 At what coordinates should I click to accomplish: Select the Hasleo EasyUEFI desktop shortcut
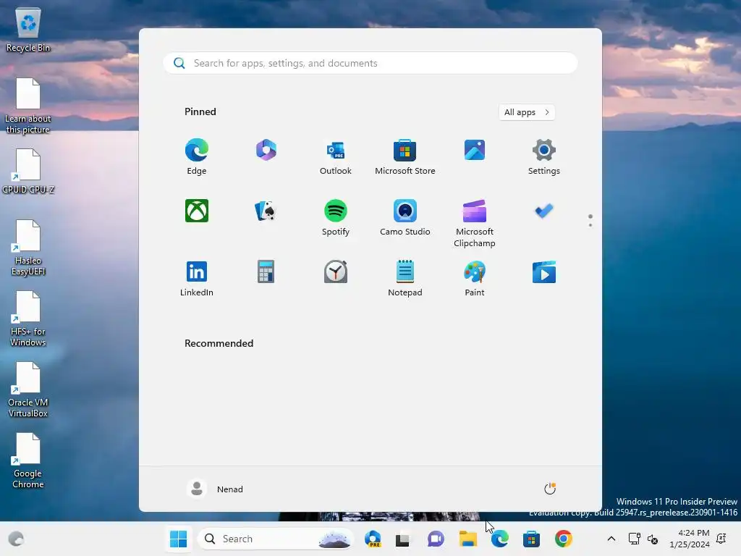28,248
